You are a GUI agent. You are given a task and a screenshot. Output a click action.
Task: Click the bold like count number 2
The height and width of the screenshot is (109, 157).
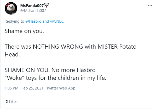7,102
